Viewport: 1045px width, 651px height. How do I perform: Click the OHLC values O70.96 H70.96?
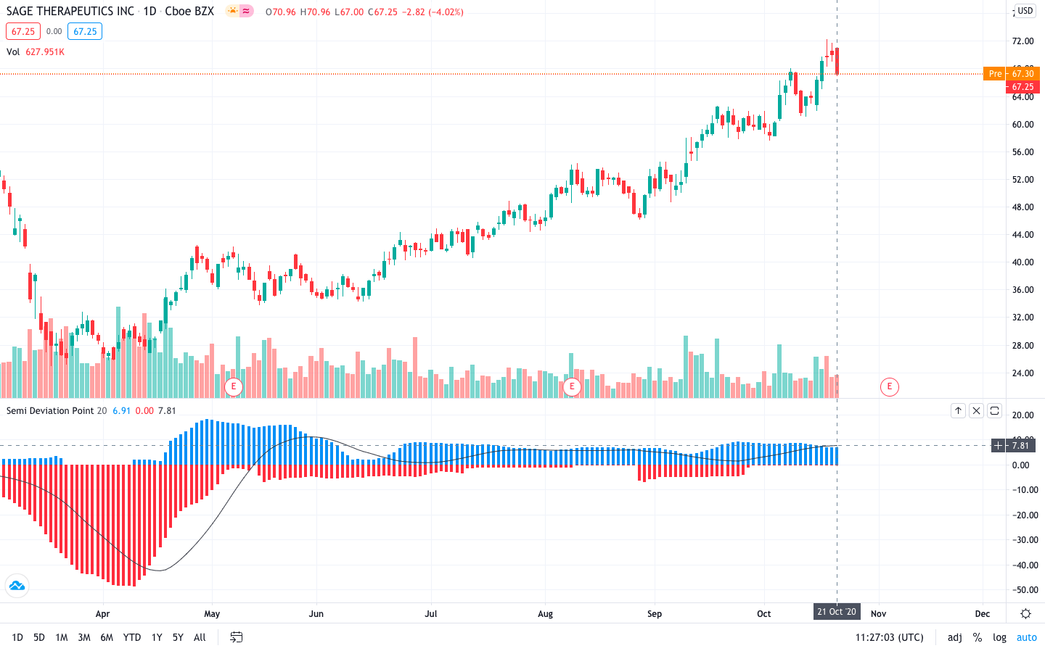298,12
